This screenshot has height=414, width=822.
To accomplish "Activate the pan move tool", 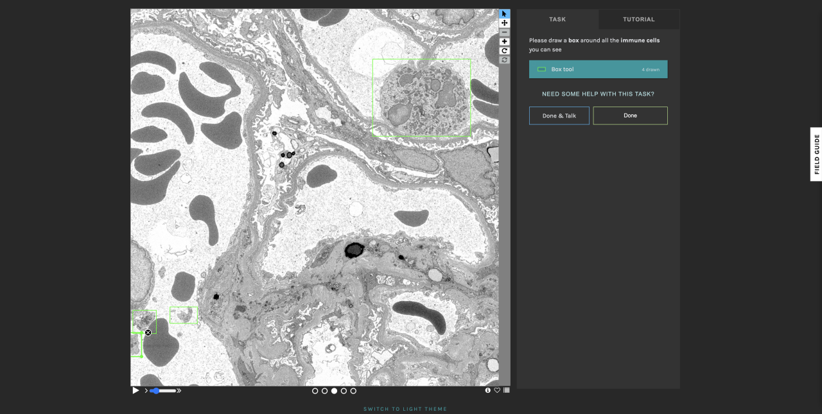I will [x=504, y=23].
